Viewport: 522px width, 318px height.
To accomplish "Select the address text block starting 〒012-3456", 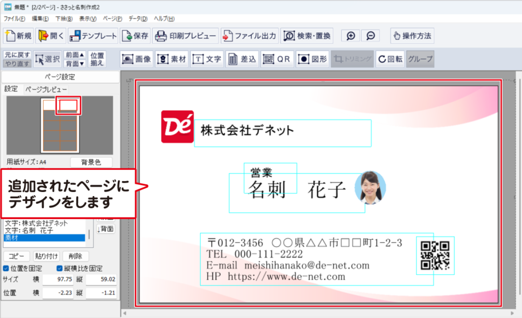I will point(317,259).
